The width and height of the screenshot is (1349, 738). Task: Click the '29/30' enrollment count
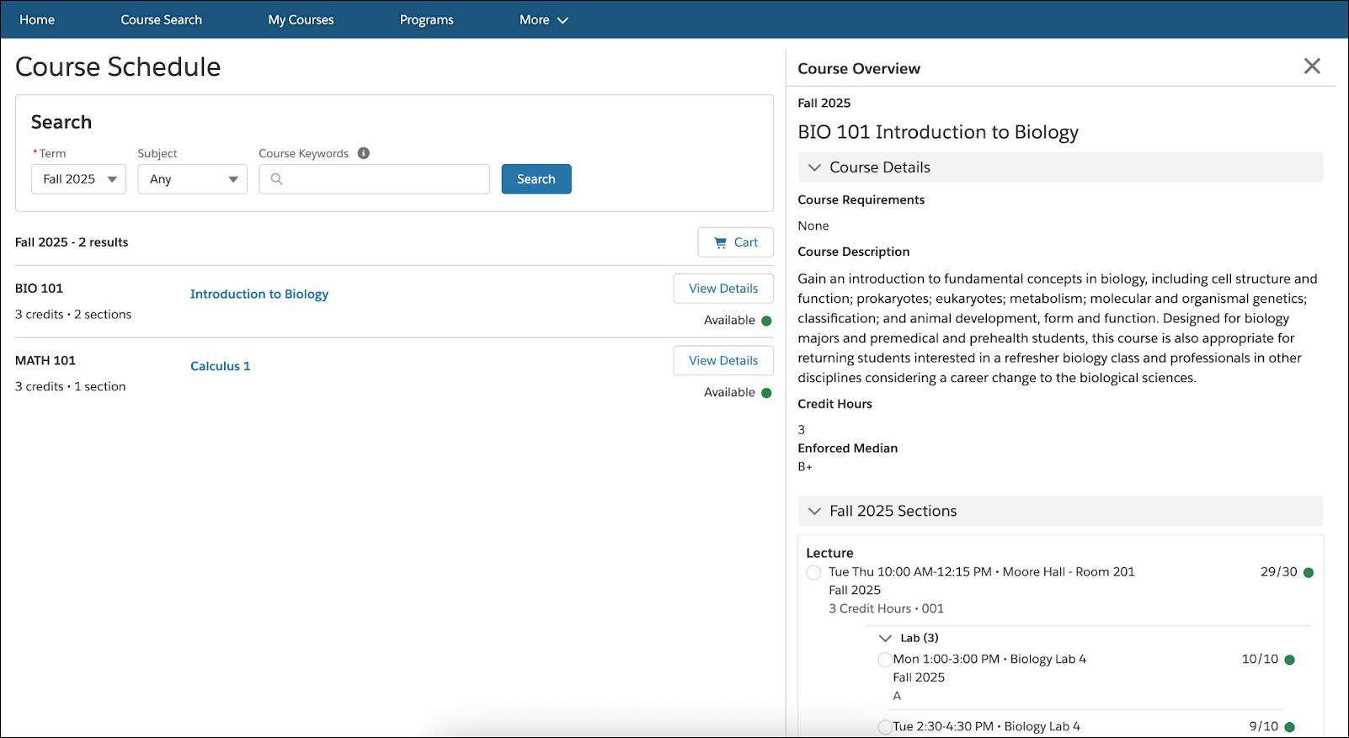click(1278, 572)
